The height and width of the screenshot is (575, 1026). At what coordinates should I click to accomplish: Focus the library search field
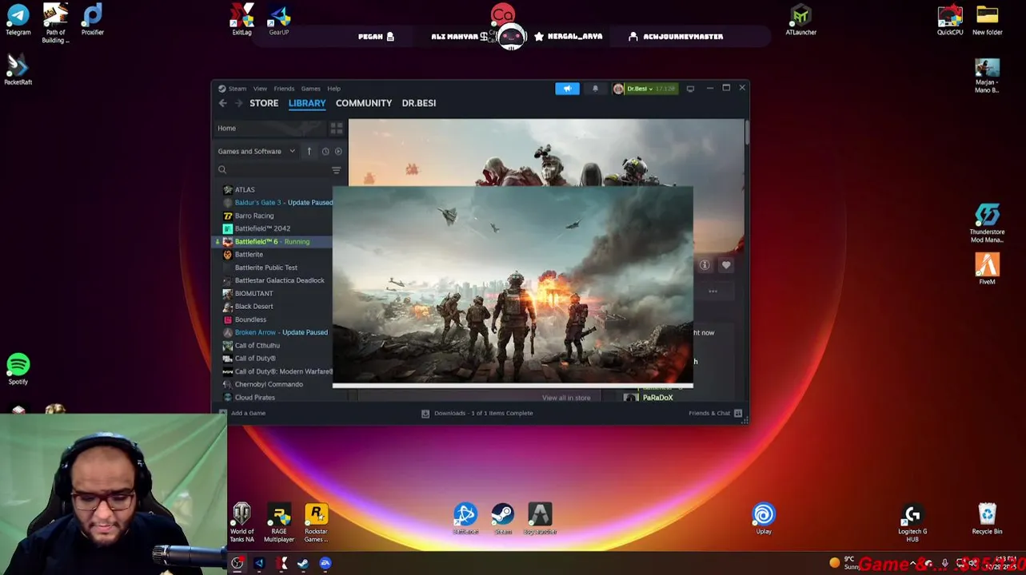273,170
